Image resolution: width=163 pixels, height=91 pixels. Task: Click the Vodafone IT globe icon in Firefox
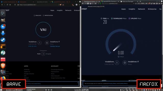(x=125, y=62)
